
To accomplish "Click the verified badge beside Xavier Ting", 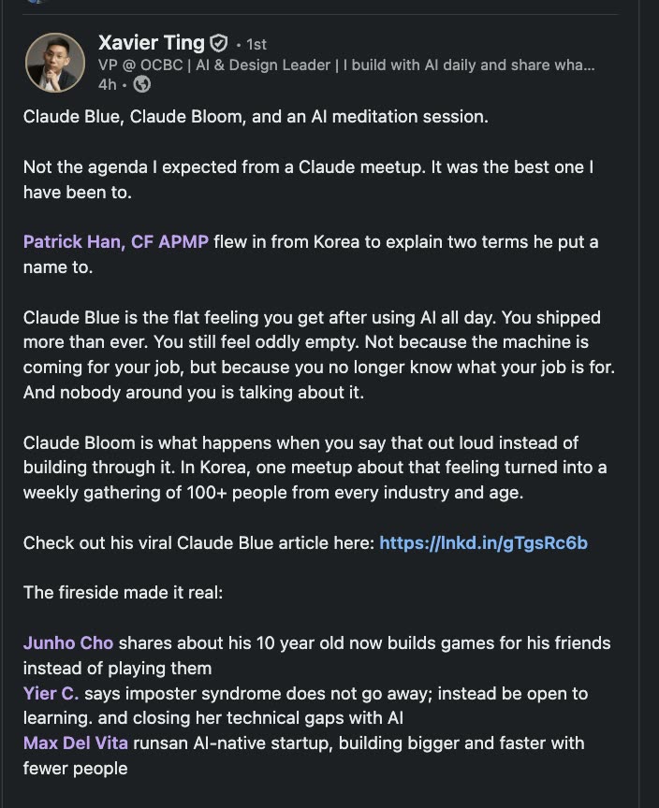I will pyautogui.click(x=219, y=43).
